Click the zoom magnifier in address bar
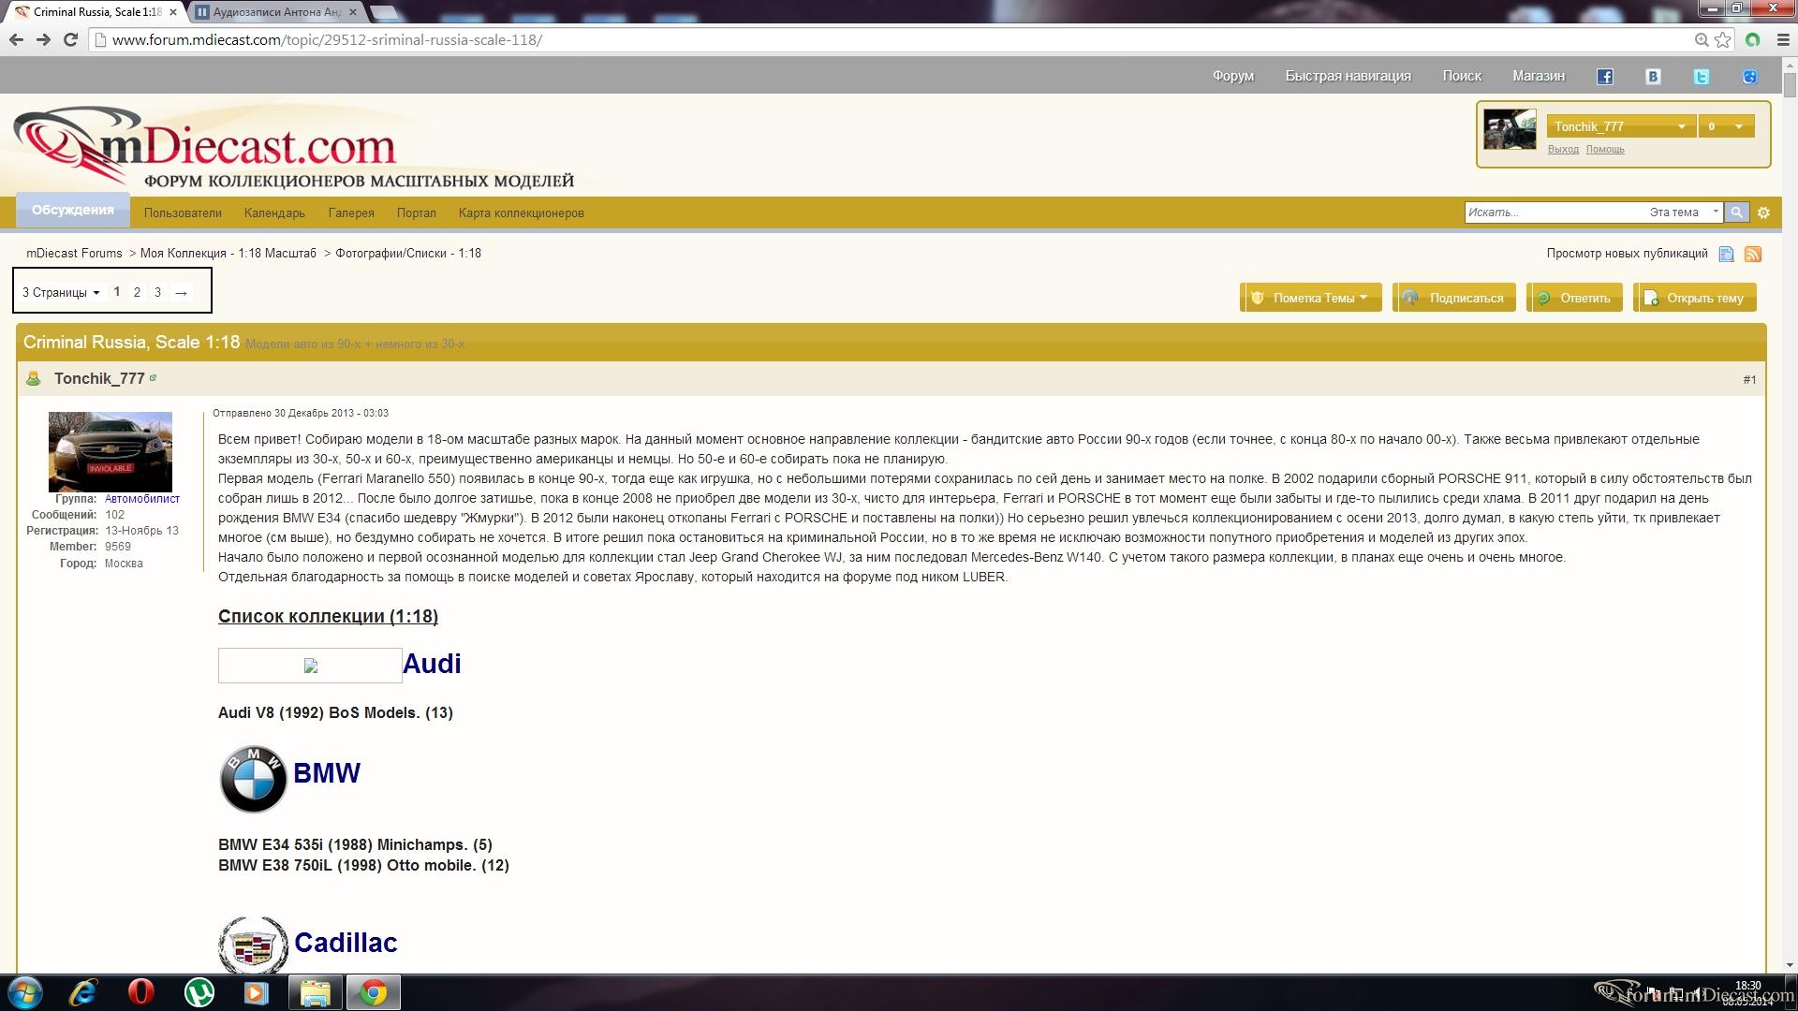The image size is (1798, 1011). (1702, 39)
